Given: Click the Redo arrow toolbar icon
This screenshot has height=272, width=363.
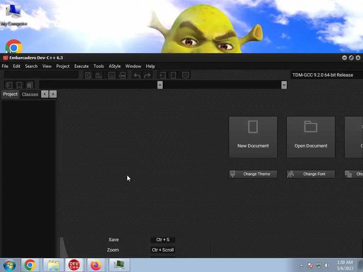Looking at the screenshot, I should 147,75.
